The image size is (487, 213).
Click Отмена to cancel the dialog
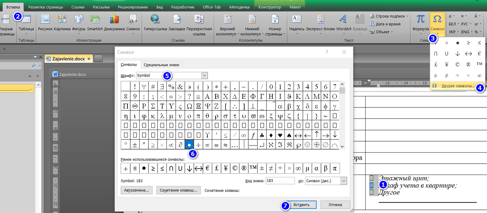pyautogui.click(x=335, y=204)
